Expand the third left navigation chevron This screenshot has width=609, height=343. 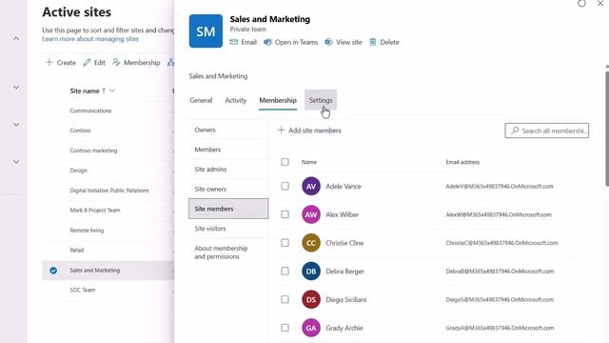click(16, 125)
